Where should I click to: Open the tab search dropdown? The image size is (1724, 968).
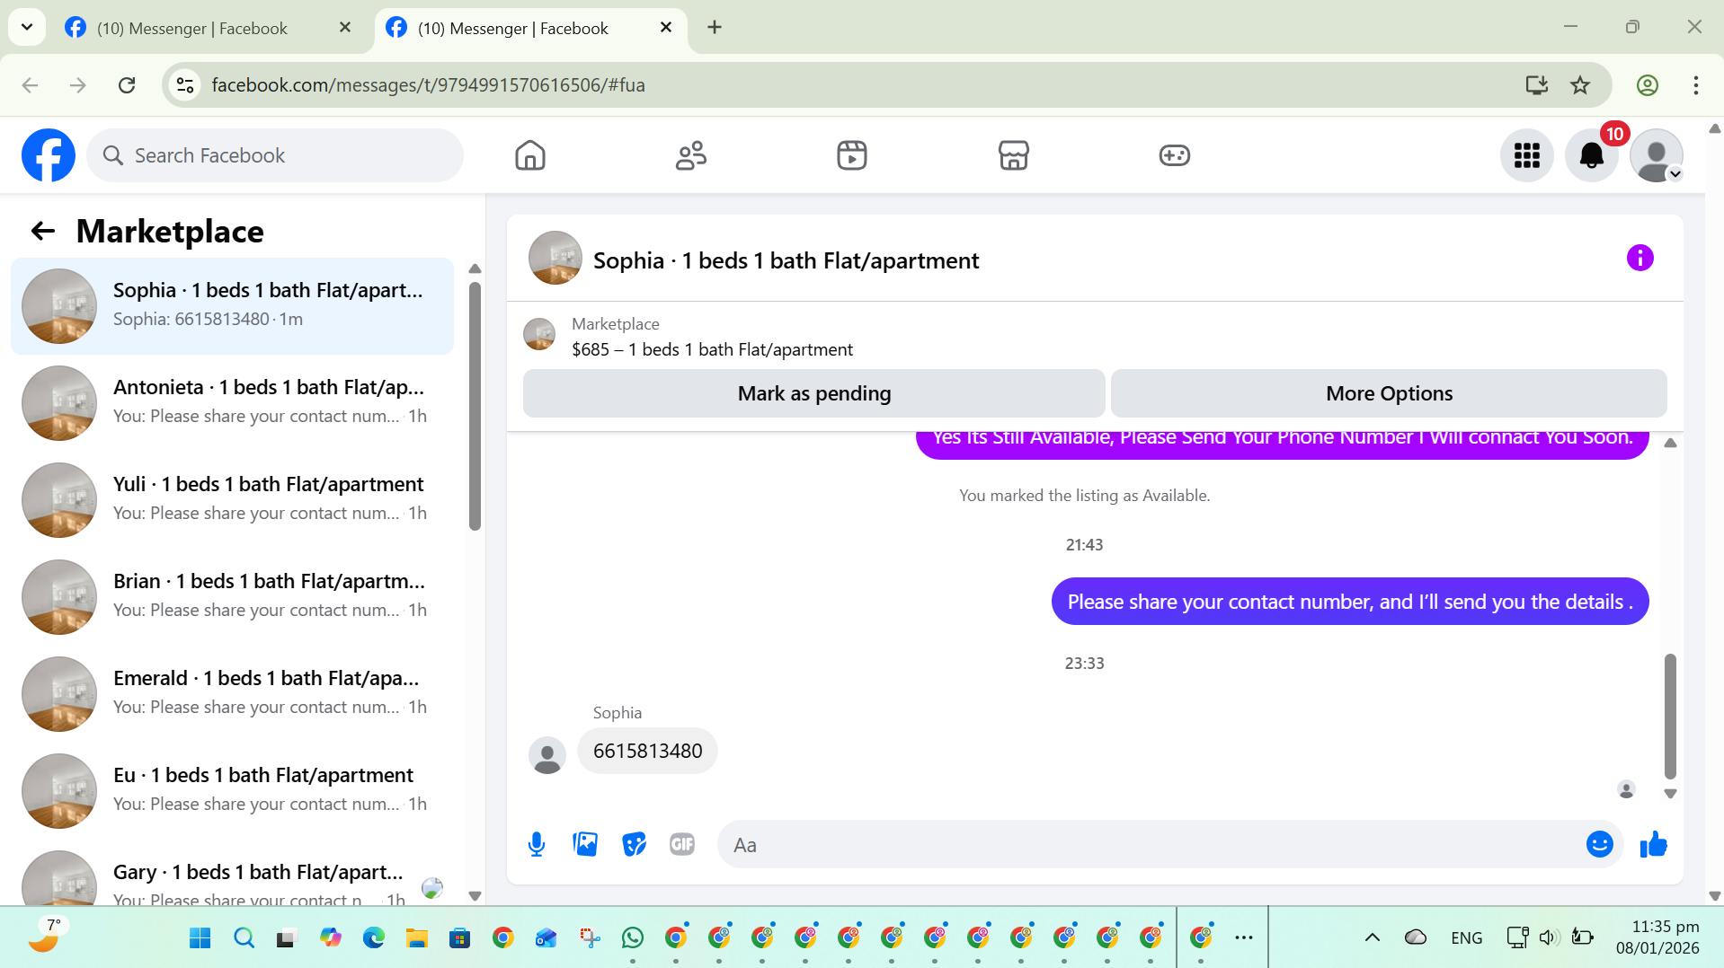(27, 28)
